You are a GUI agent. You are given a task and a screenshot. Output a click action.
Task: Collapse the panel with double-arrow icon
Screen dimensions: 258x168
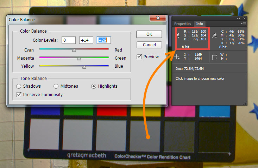pyautogui.click(x=238, y=18)
